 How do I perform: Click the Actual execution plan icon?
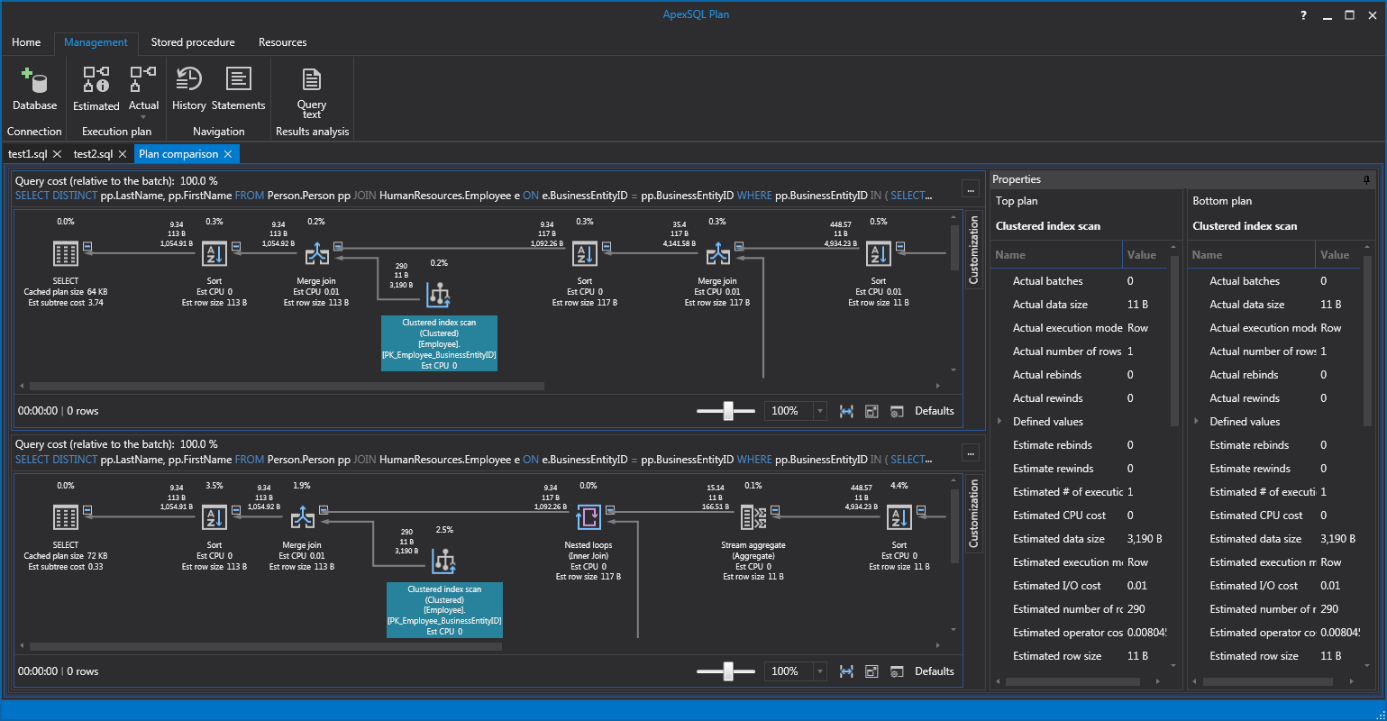pos(143,79)
